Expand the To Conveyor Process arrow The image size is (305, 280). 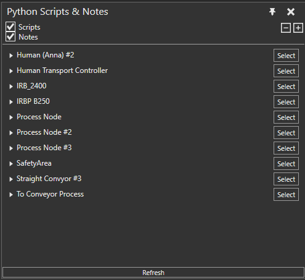click(x=11, y=195)
